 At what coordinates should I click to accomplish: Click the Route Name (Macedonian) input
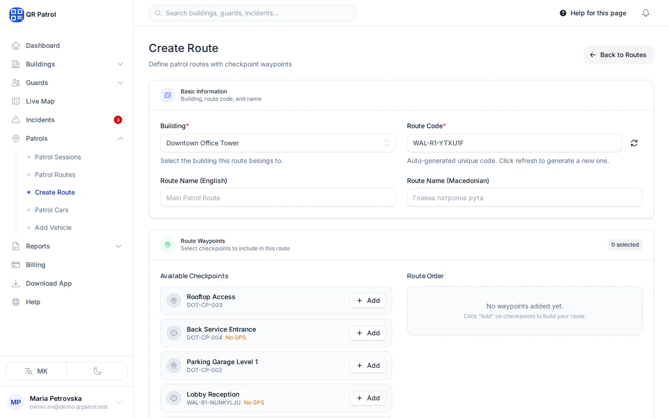[525, 198]
